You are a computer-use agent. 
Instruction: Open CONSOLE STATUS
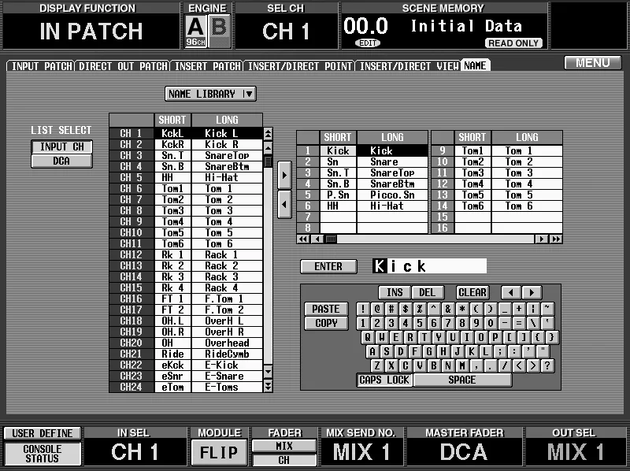click(43, 454)
